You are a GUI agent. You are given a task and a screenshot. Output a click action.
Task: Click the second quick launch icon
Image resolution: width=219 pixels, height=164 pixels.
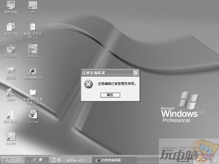pos(41,160)
